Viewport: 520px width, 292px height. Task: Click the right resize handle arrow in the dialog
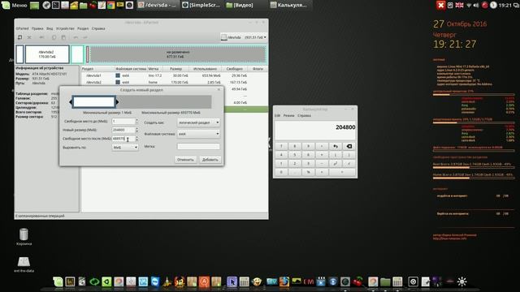[117, 102]
